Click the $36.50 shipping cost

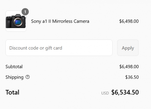click(132, 77)
